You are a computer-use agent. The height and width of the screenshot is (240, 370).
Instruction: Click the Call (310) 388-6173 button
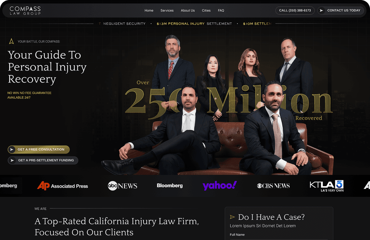pyautogui.click(x=295, y=10)
